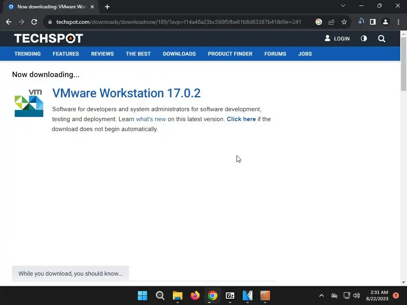Open File Explorer from taskbar
Viewport: 407px width, 305px height.
pyautogui.click(x=178, y=295)
